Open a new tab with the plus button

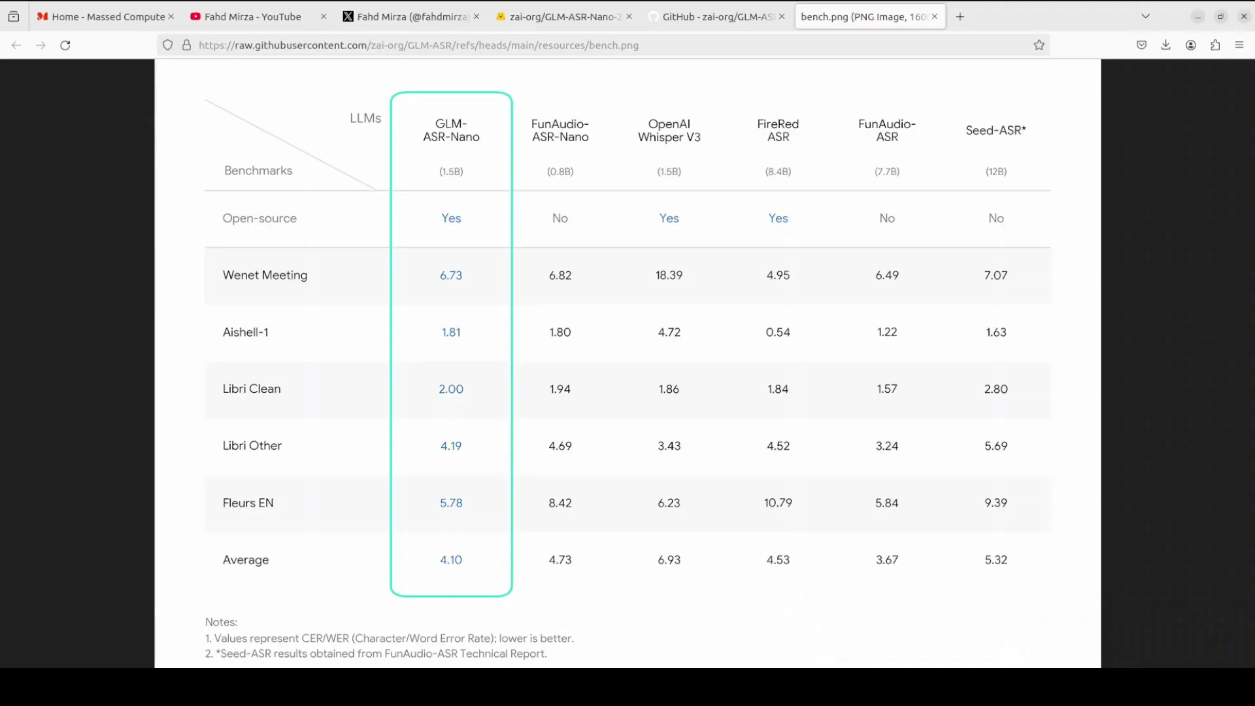click(960, 16)
